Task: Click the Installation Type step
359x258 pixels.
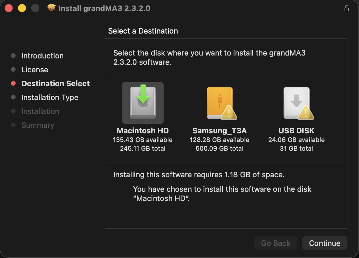Action: click(50, 97)
